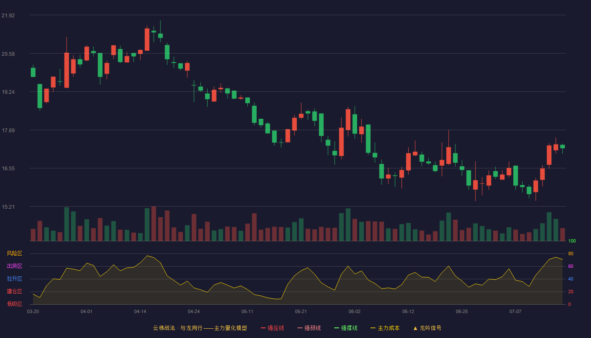The width and height of the screenshot is (591, 338).
Task: Click the 04-24 date label
Action: 194,311
